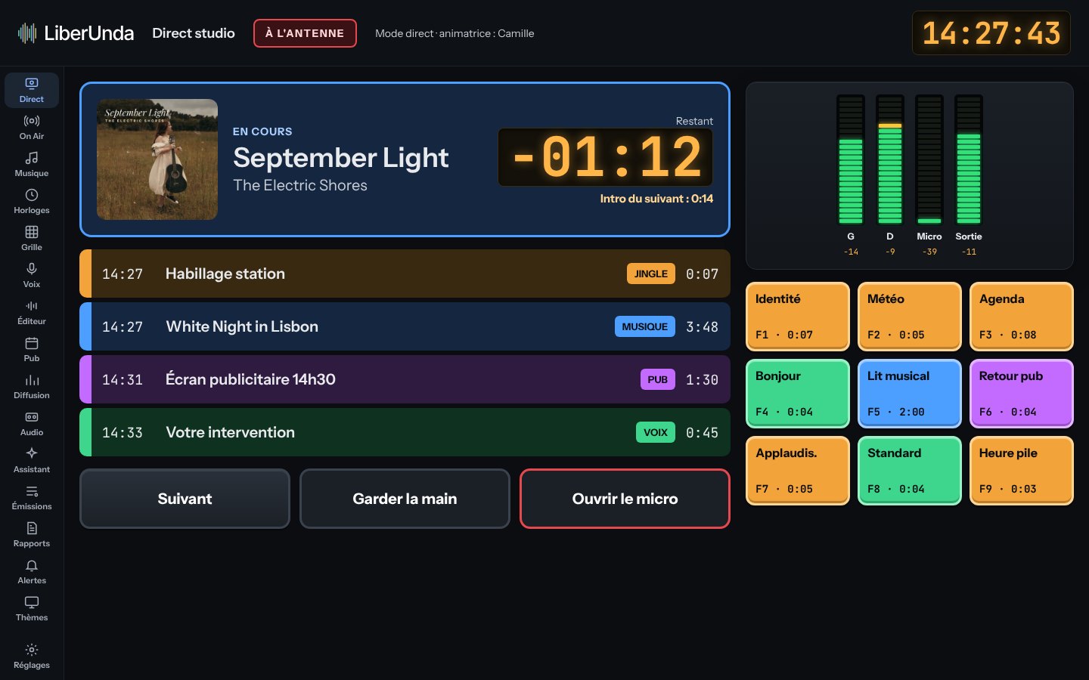The width and height of the screenshot is (1089, 680).
Task: Play the Heure pile F9 pad
Action: (1022, 471)
